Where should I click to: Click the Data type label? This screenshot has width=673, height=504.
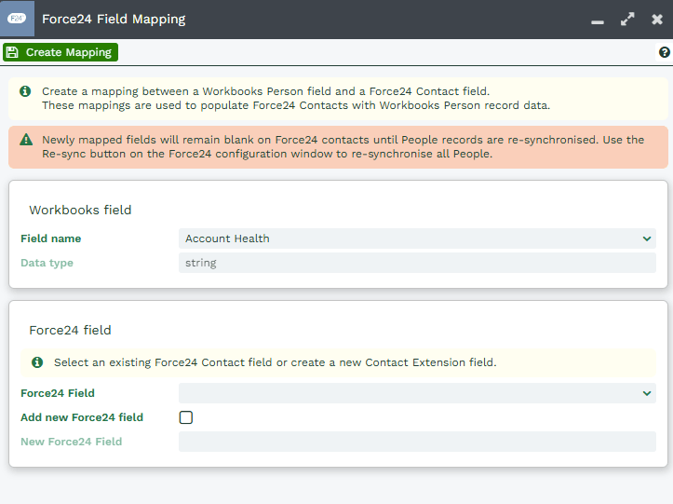(x=47, y=263)
